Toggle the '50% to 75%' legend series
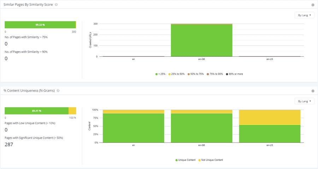The height and width of the screenshot is (169, 318). coord(196,74)
